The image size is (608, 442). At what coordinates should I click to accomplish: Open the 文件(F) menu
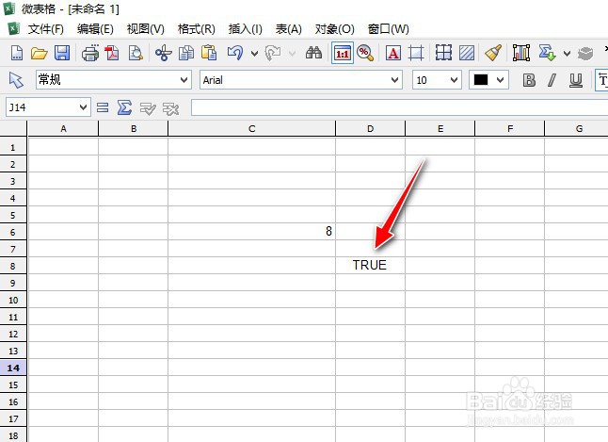tap(46, 28)
